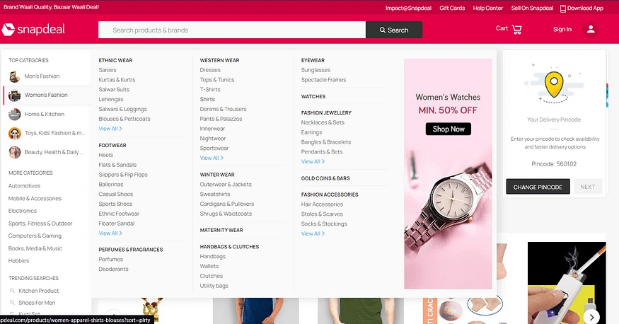Open Maternity Wear heading link
Screen dimensions: 619x324
(221, 230)
